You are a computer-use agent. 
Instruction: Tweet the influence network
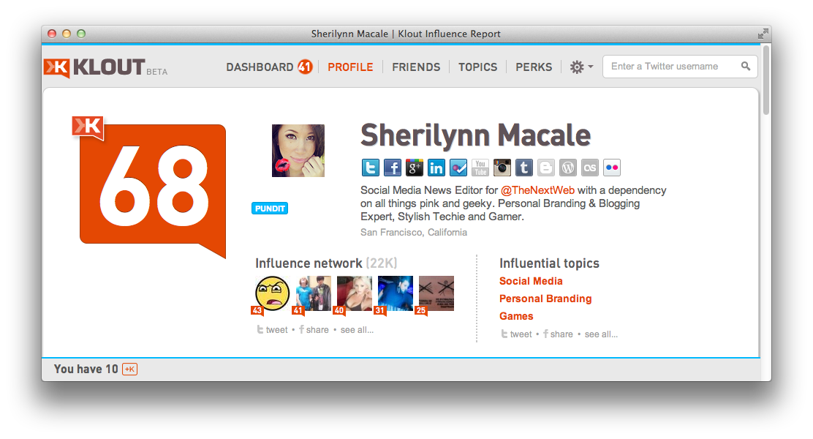[272, 329]
